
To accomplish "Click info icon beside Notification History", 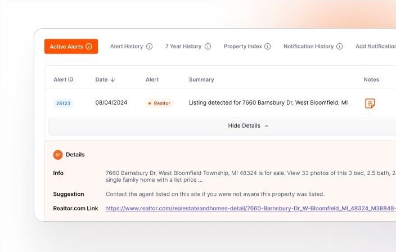I will point(339,47).
